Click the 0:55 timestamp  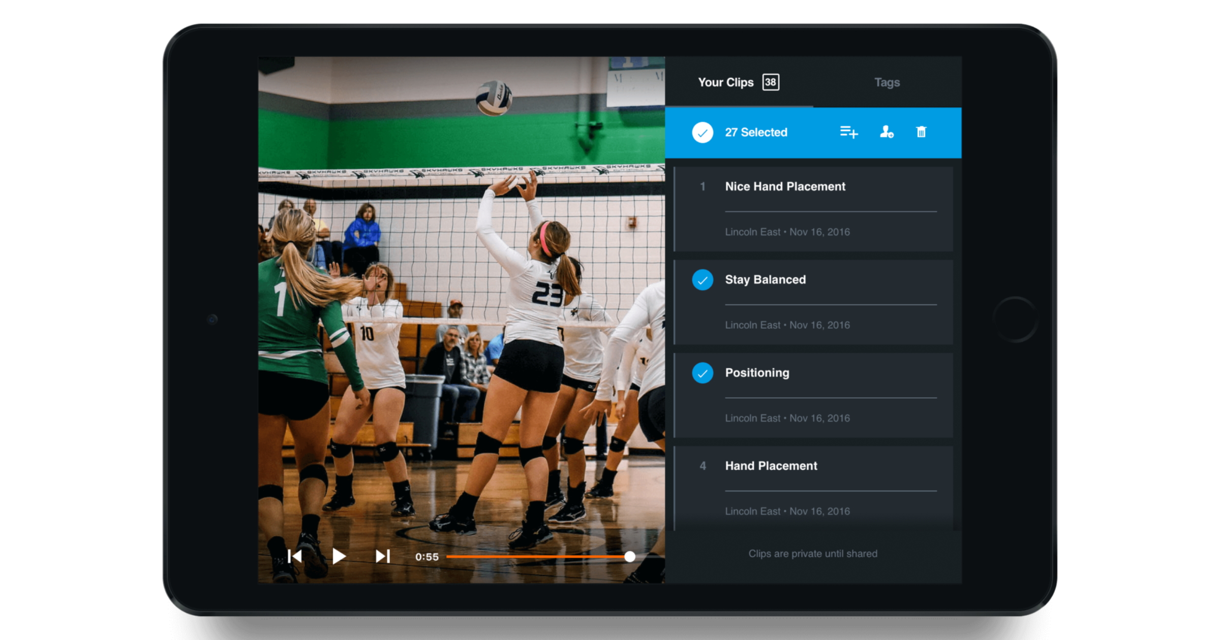click(427, 556)
